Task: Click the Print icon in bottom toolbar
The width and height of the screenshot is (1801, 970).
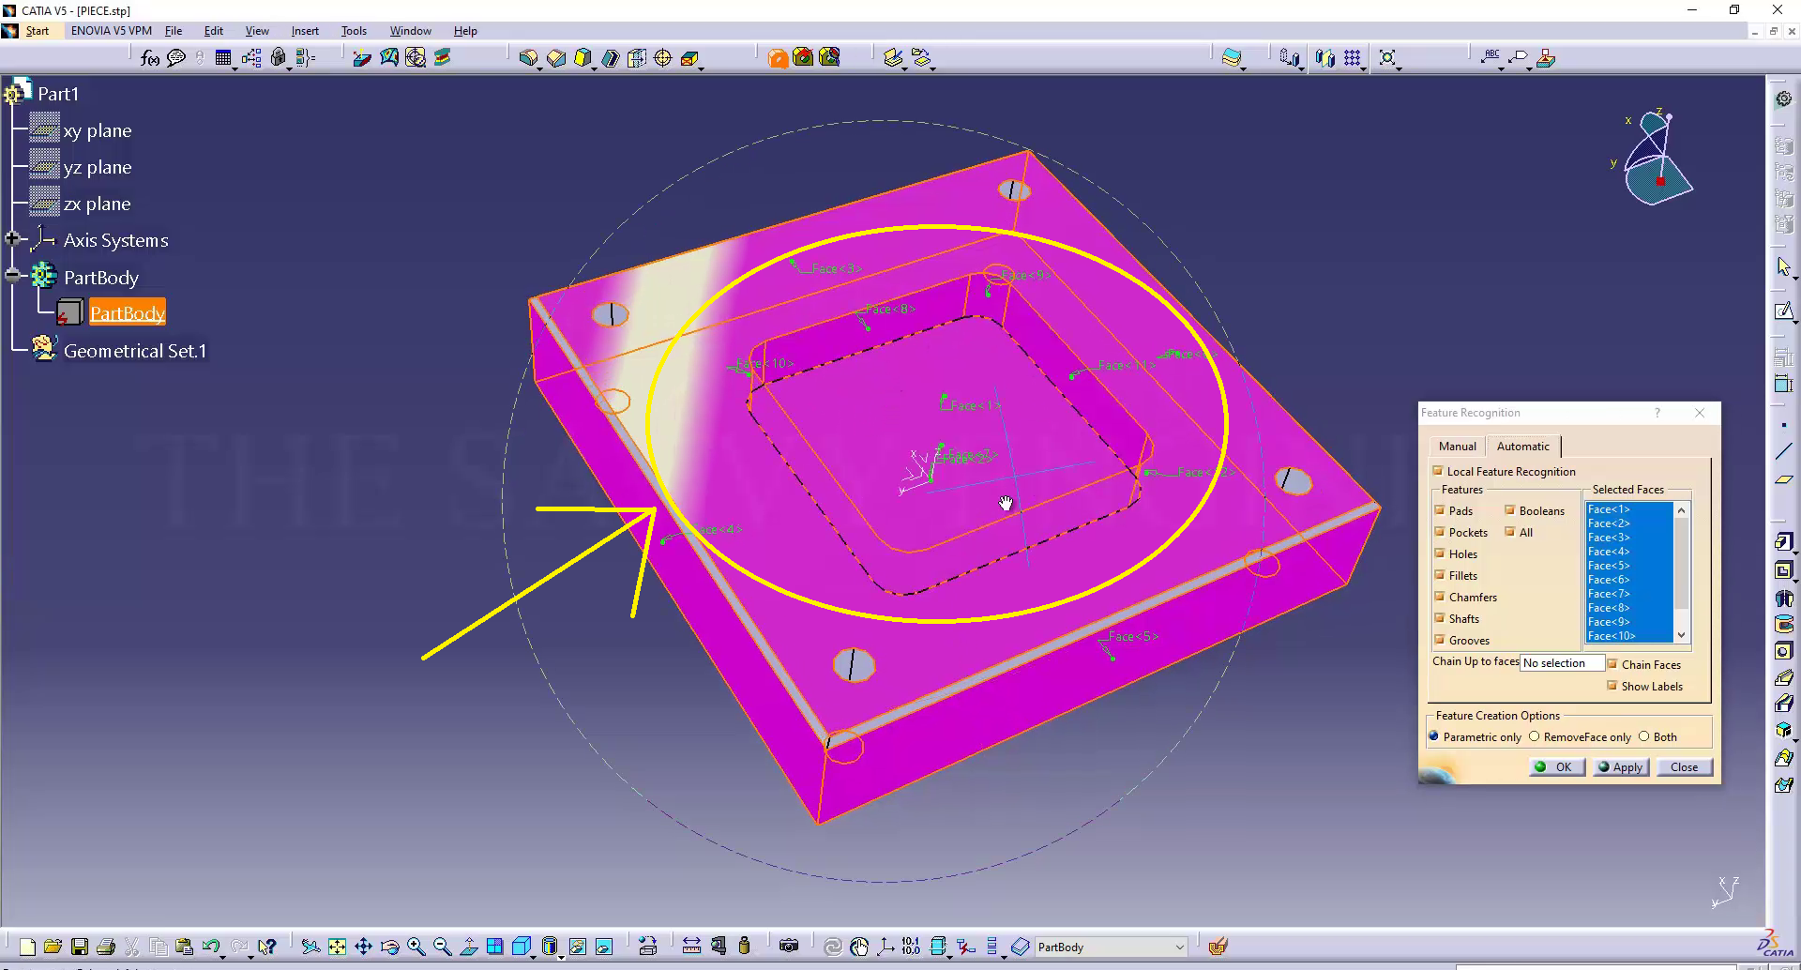Action: pos(106,947)
